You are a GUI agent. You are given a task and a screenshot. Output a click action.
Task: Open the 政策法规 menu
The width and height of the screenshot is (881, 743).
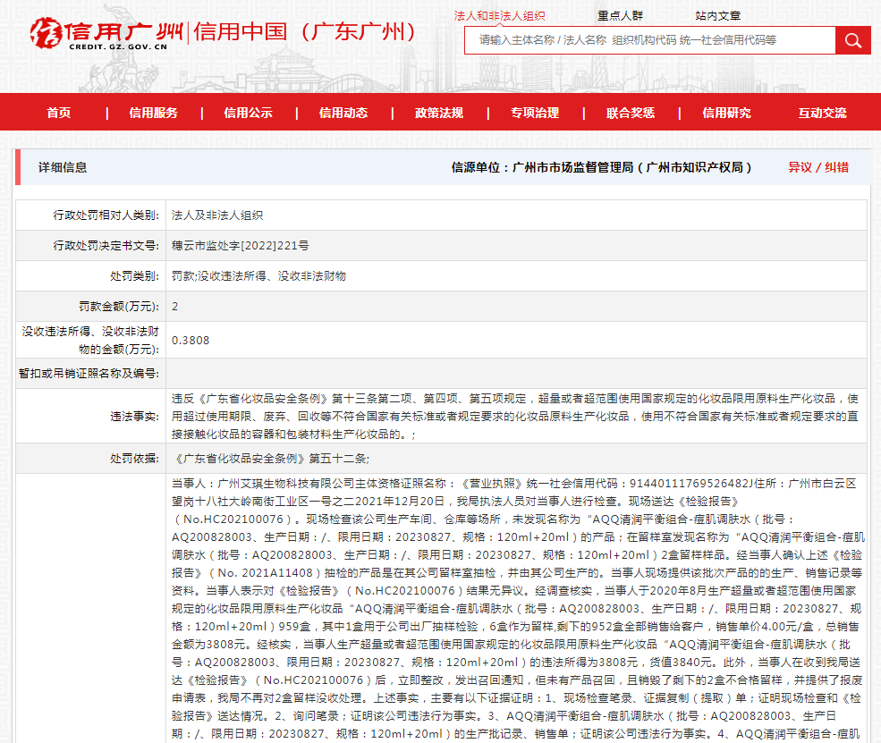click(439, 113)
